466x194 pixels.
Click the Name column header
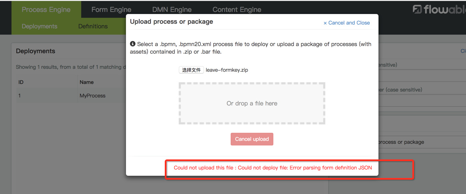(x=87, y=82)
